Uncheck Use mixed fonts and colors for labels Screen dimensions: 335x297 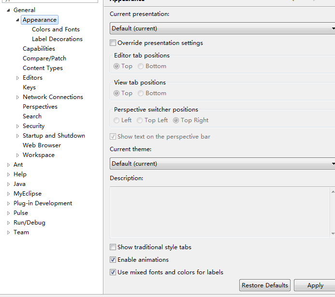(113, 272)
